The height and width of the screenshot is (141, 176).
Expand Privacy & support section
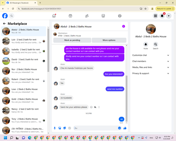pos(151,73)
